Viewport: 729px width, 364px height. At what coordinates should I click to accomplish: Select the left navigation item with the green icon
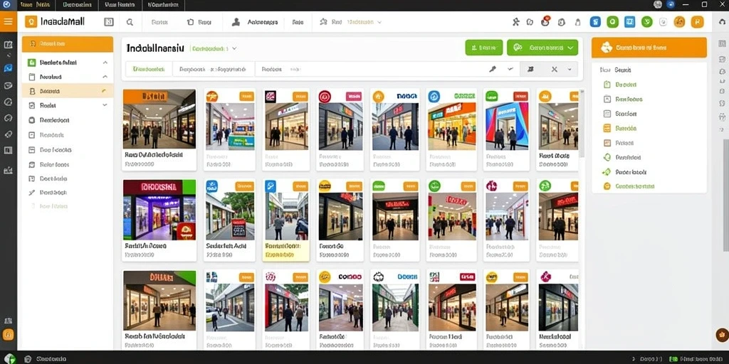click(x=68, y=63)
